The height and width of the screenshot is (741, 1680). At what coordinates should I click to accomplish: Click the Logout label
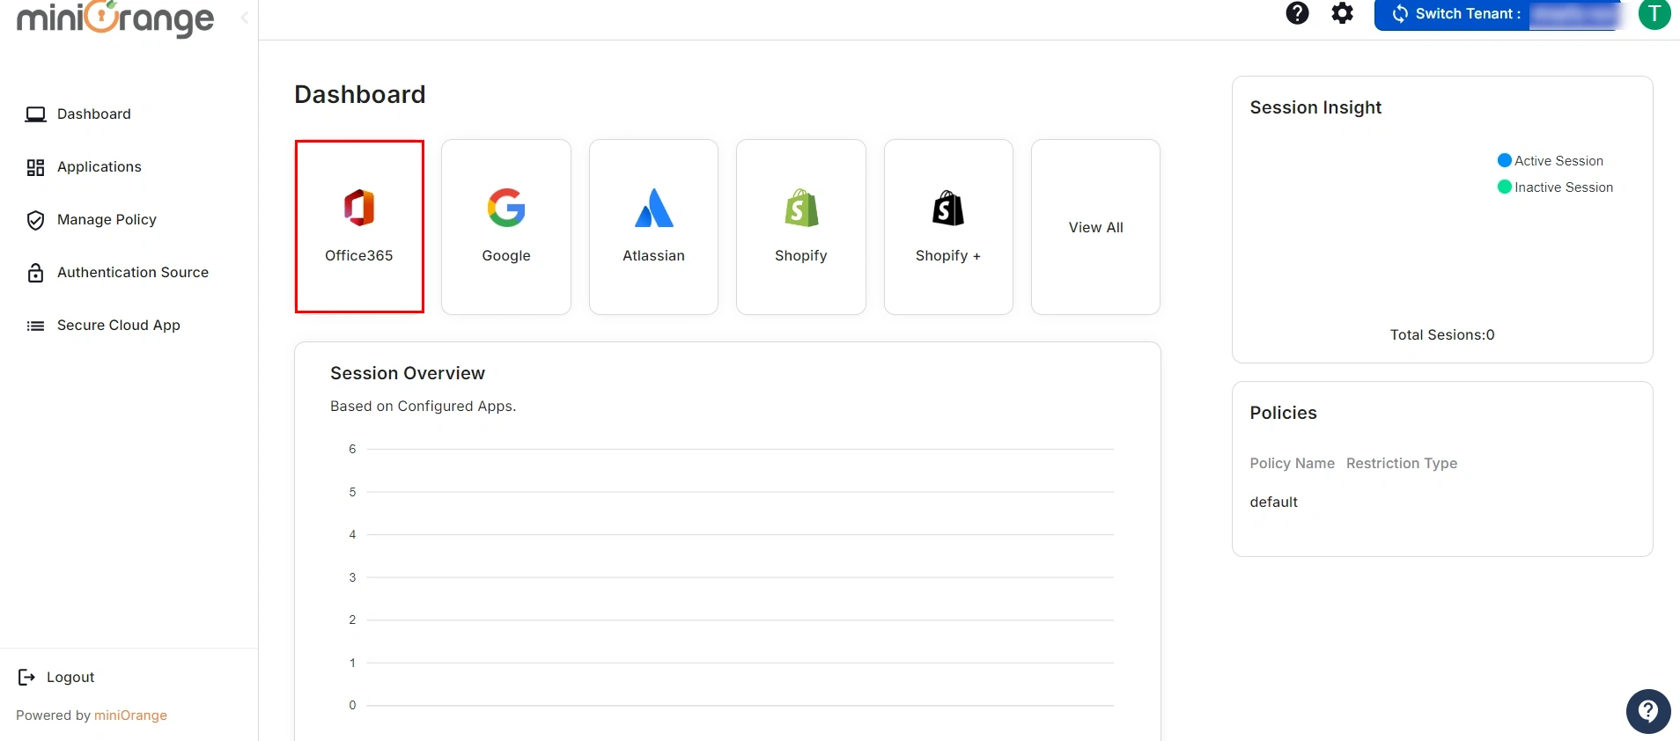click(x=70, y=677)
